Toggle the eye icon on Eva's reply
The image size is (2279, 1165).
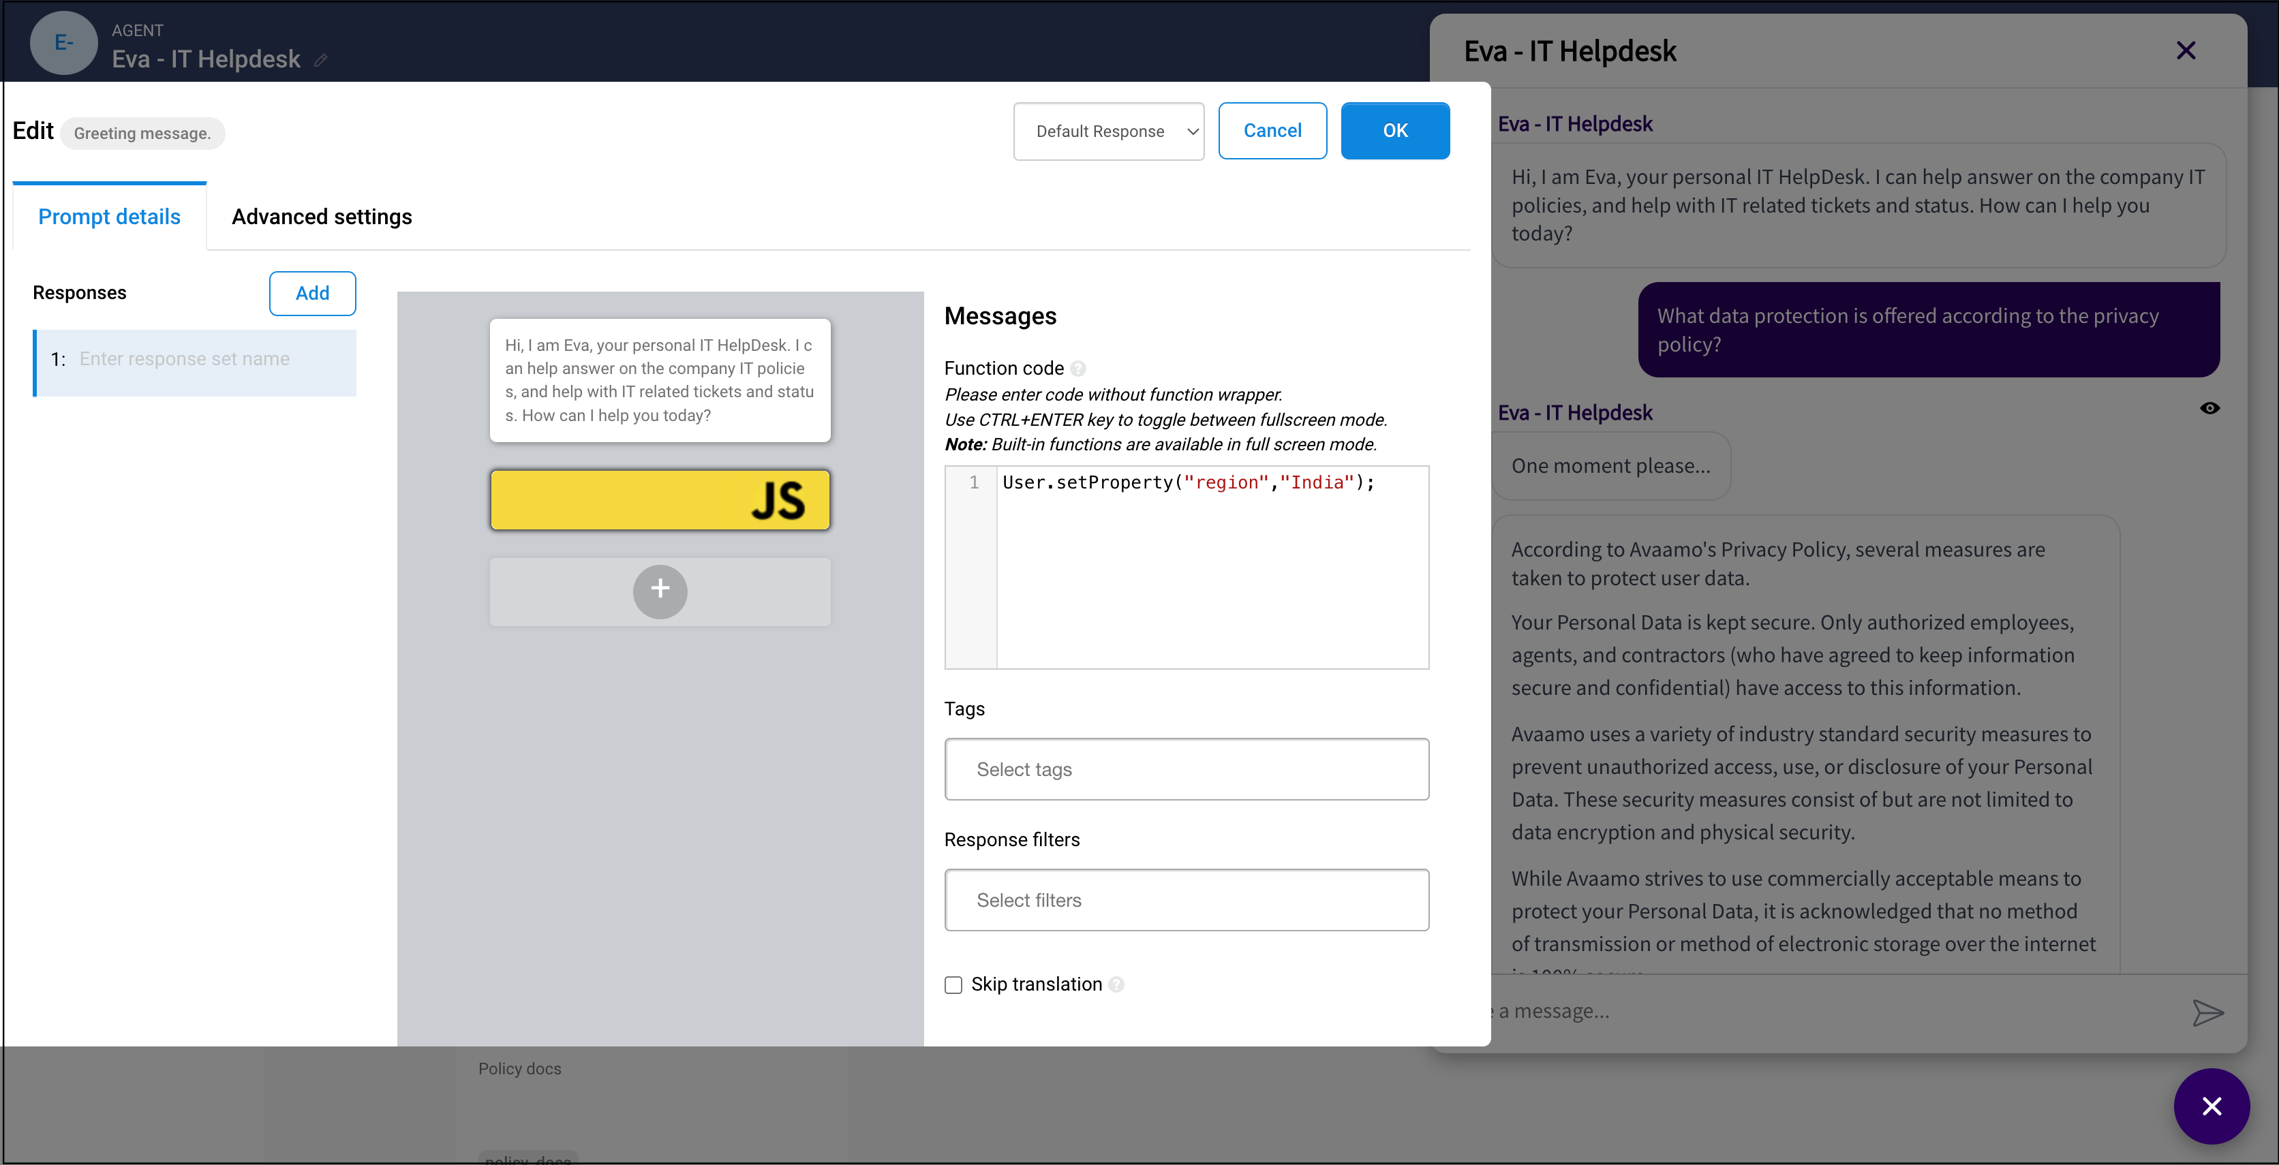click(x=2209, y=408)
